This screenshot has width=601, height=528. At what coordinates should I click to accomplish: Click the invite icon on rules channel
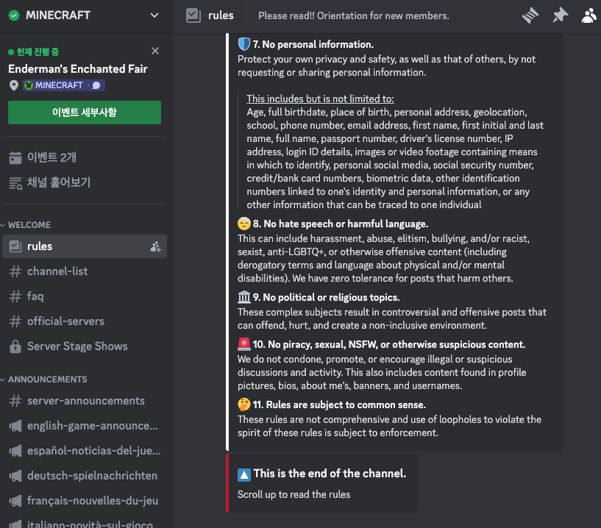click(x=155, y=246)
